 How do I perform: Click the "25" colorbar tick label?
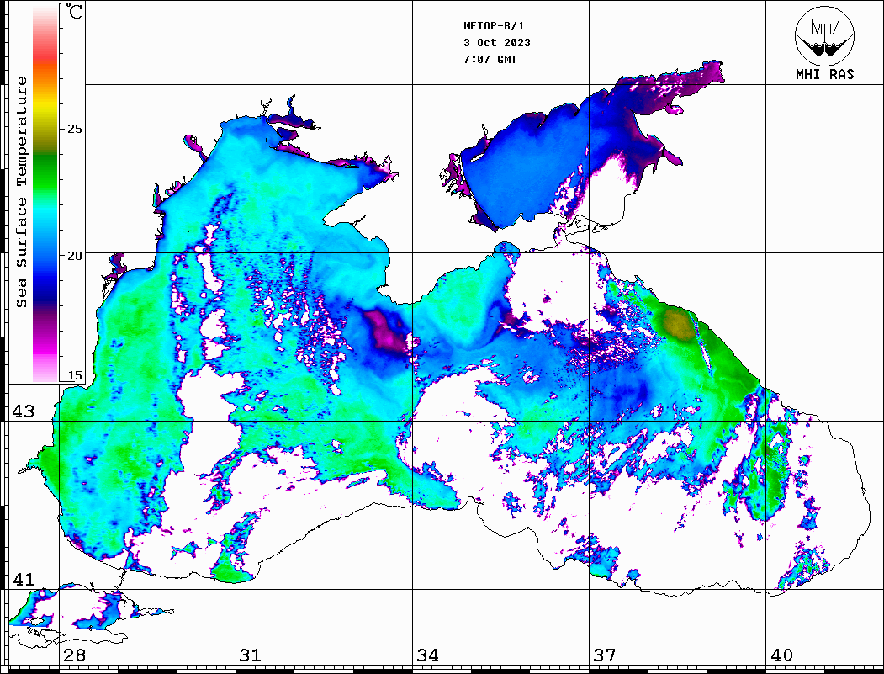[x=74, y=129]
